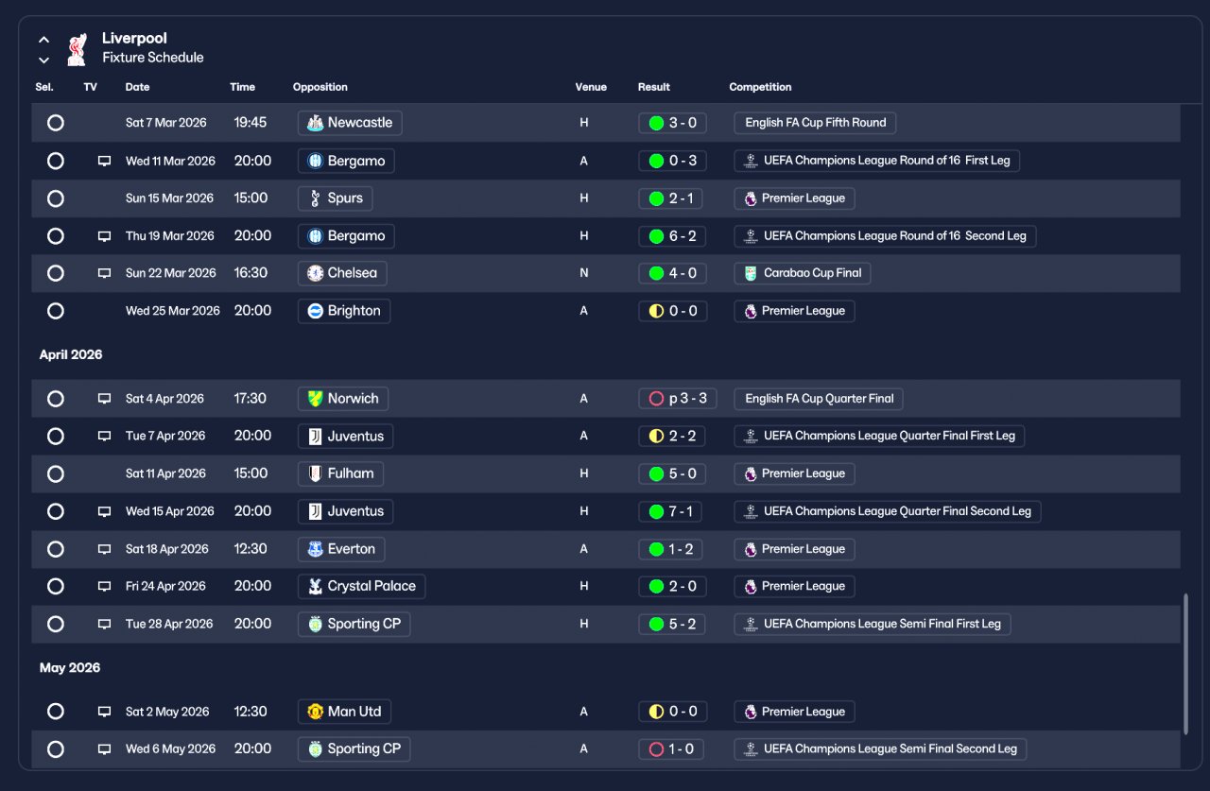Viewport: 1210px width, 791px height.
Task: Select the Brighton fixture radio button
Action: (56, 311)
